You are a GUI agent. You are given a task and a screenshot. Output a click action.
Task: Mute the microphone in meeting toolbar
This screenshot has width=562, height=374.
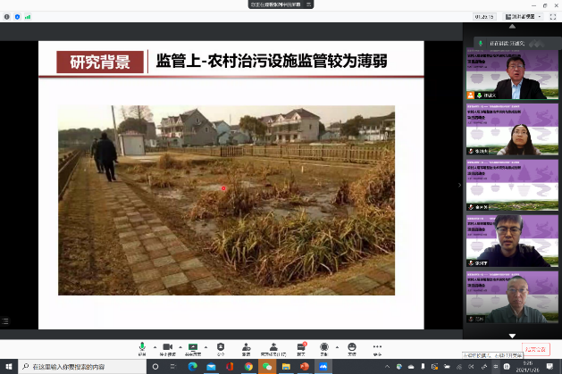coord(141,346)
